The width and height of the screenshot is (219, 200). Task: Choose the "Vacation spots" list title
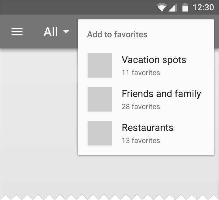154,60
